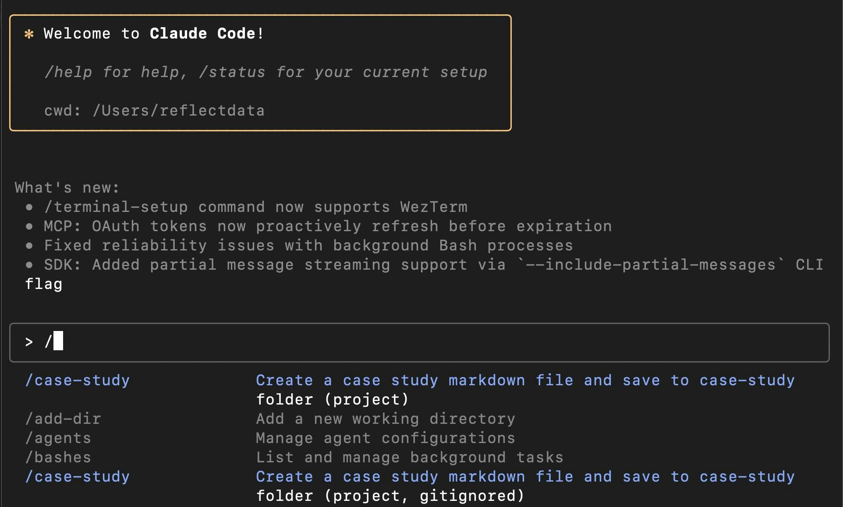
Task: Click the /terminal-setup WezTerm release note
Action: pyautogui.click(x=255, y=207)
